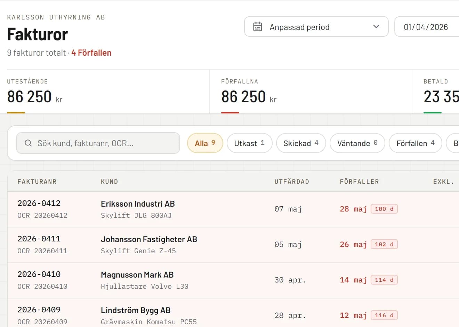Click due date 14 maj
This screenshot has height=327, width=459.
point(353,280)
